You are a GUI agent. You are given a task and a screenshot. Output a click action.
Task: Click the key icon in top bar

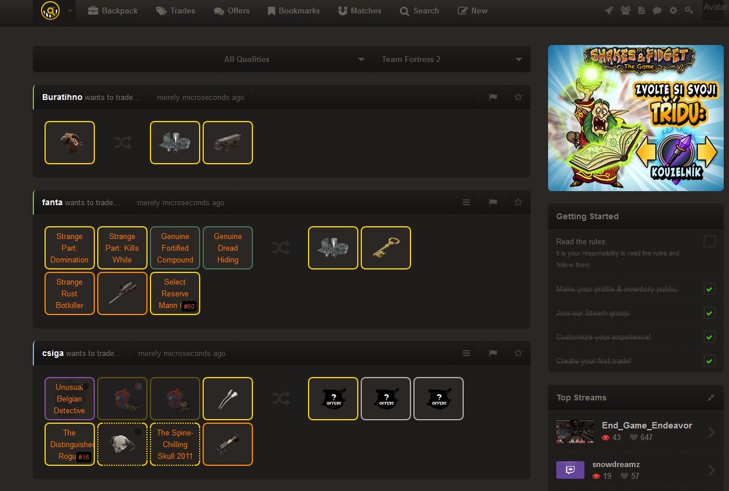click(689, 11)
